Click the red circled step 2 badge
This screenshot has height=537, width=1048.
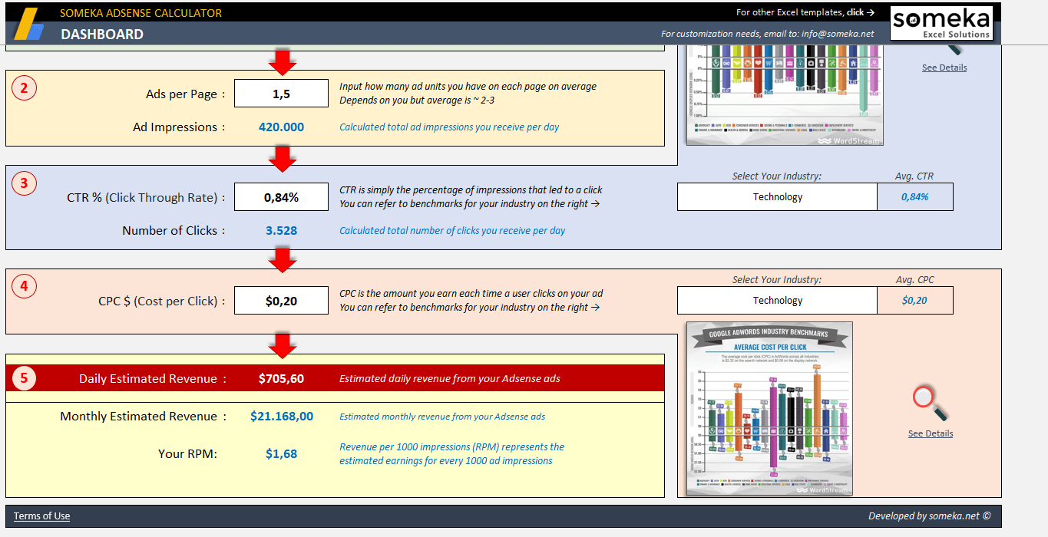pyautogui.click(x=24, y=88)
